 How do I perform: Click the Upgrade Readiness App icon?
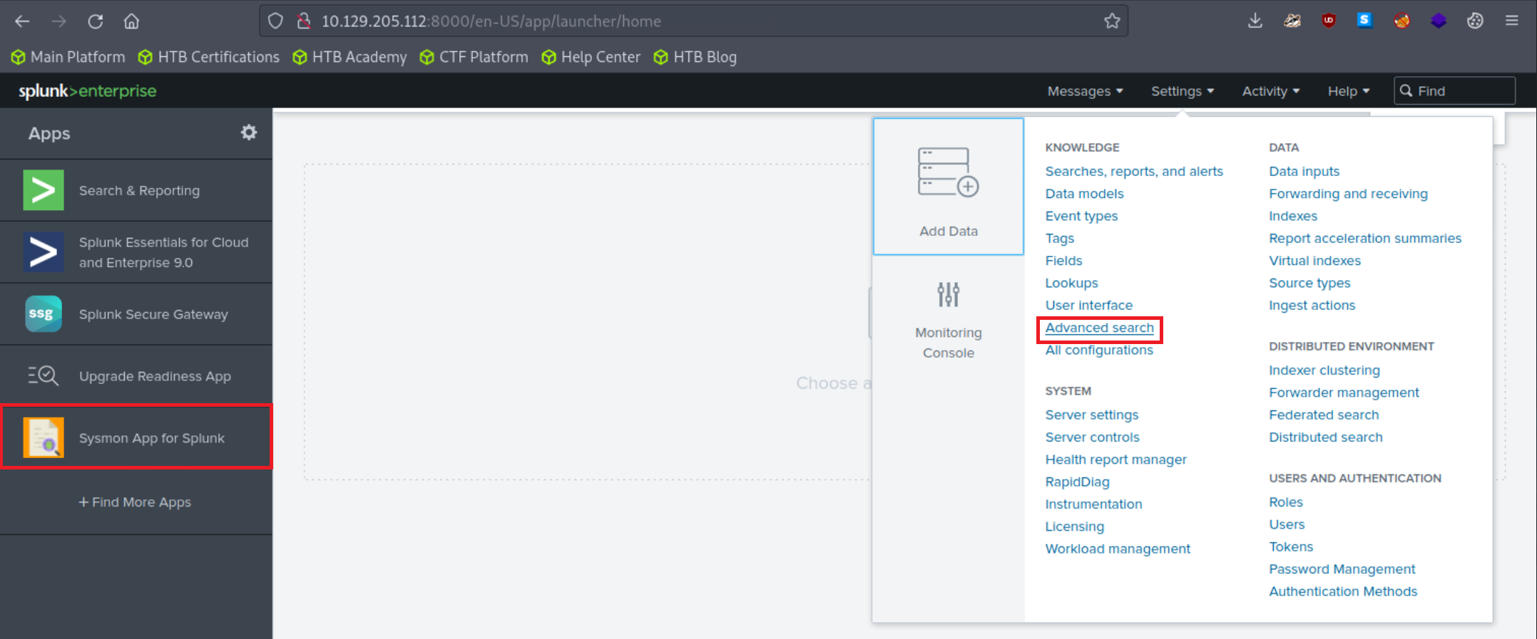click(44, 375)
